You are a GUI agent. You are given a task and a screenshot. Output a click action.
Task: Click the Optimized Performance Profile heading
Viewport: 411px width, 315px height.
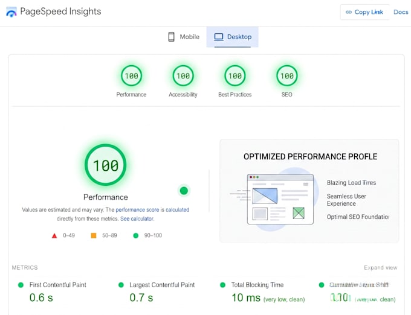[310, 156]
